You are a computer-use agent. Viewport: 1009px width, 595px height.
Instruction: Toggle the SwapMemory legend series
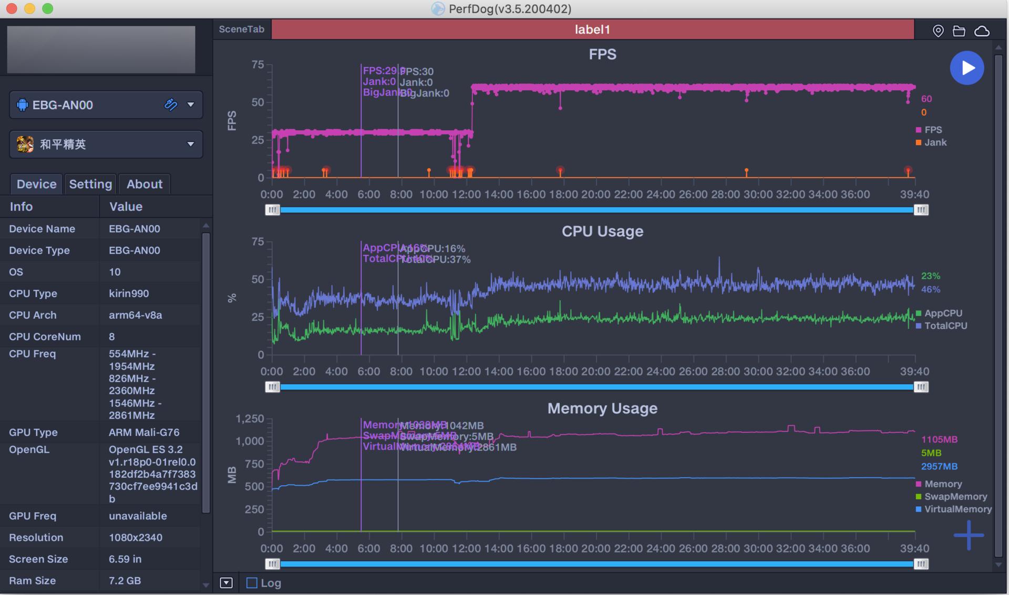pos(954,496)
